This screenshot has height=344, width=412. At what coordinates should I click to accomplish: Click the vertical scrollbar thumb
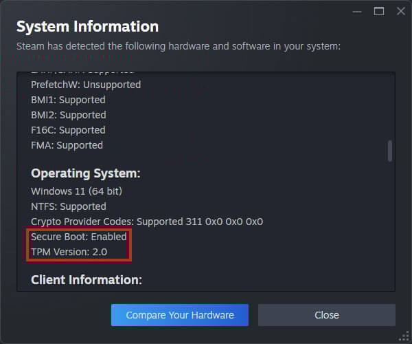tap(390, 151)
